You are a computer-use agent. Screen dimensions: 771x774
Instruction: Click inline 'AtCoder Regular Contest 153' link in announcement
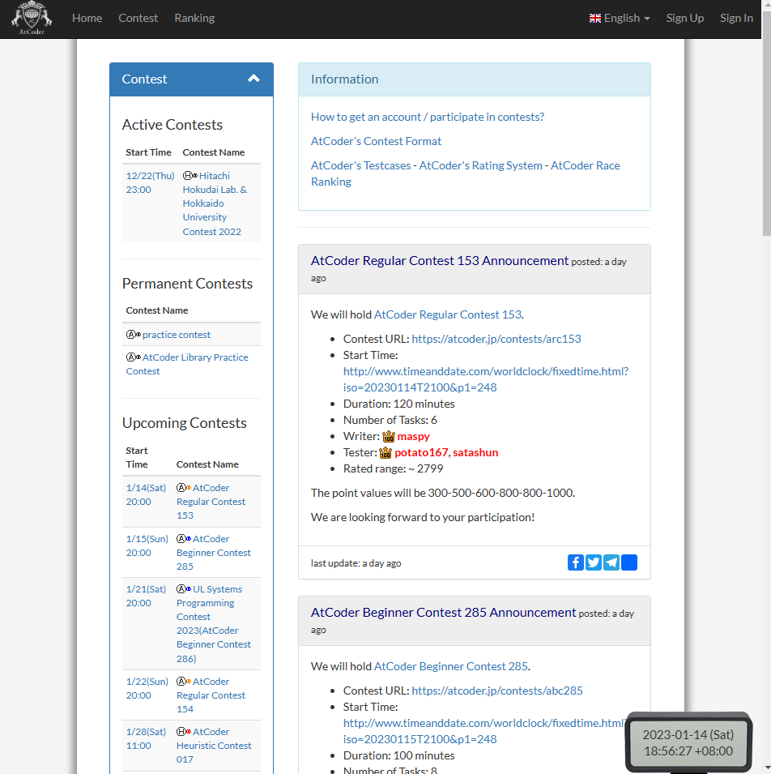click(x=447, y=315)
